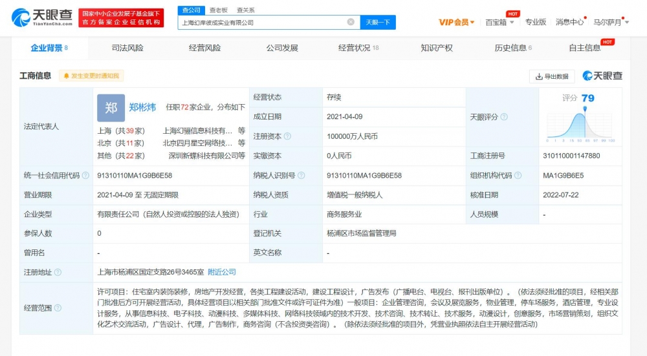Viewport: 647px width, 356px height.
Task: Select the 查老板 search tab
Action: 218,10
